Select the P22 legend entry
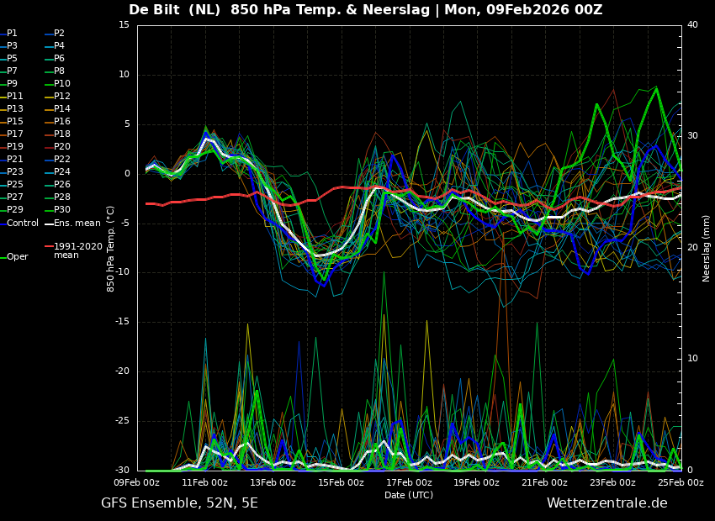The width and height of the screenshot is (715, 521). coord(62,160)
